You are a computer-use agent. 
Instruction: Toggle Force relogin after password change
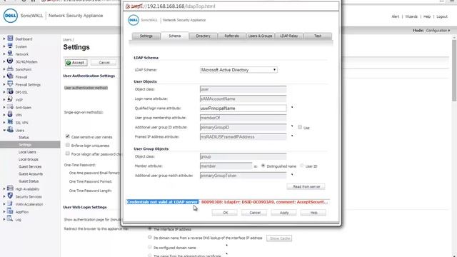(x=68, y=153)
